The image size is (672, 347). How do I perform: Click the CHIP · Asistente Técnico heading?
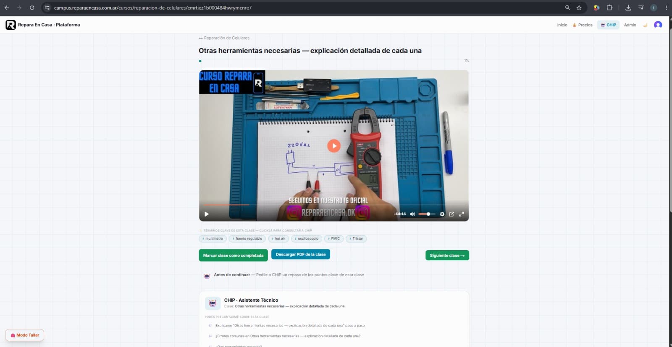251,300
